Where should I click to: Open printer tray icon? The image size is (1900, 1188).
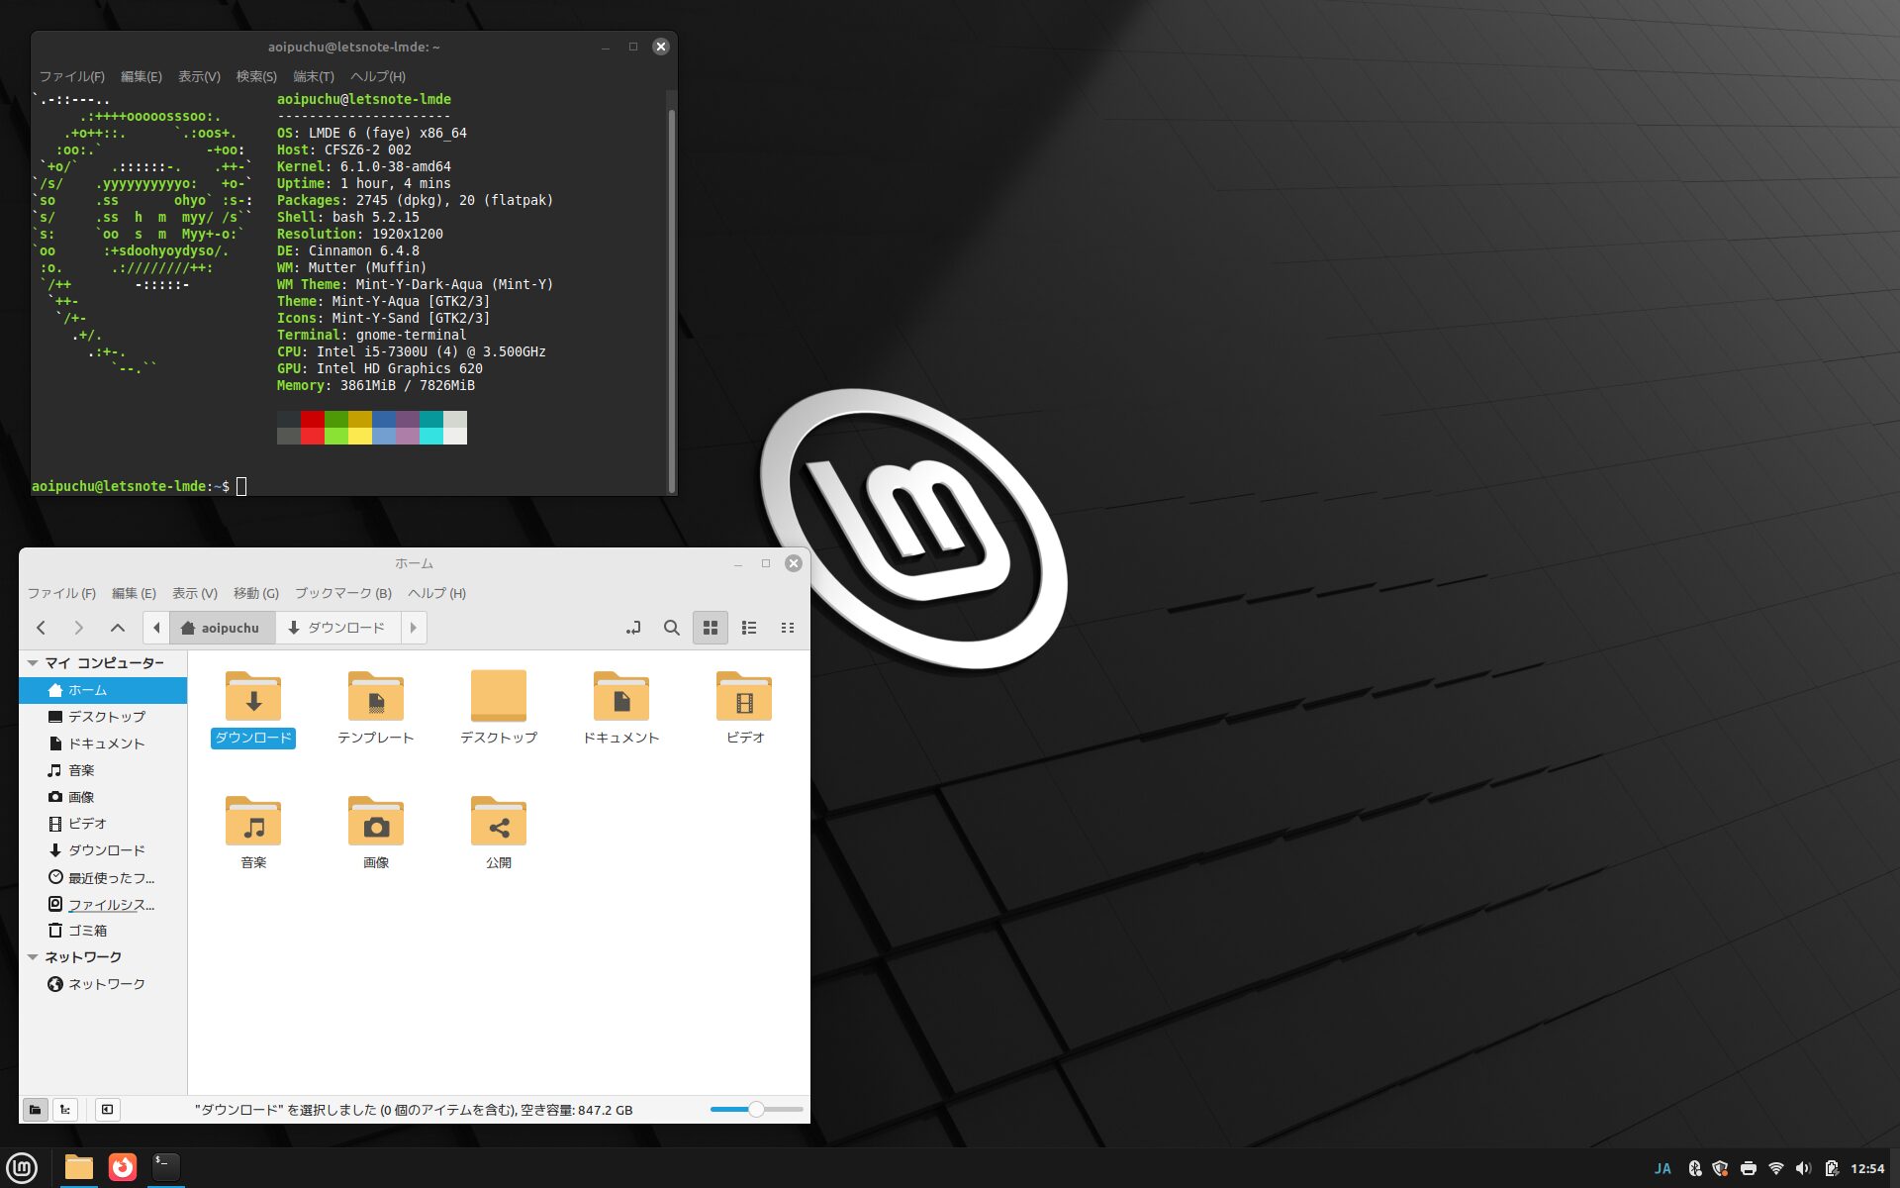coord(1749,1169)
